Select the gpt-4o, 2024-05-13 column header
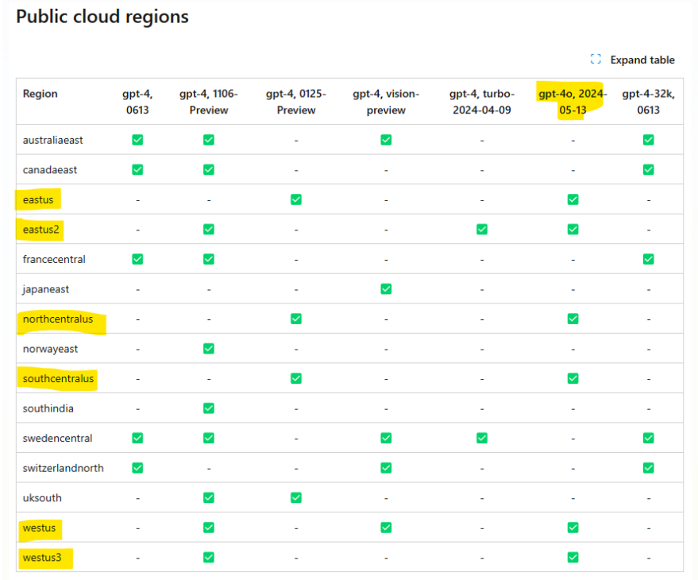The height and width of the screenshot is (580, 698). pos(573,102)
